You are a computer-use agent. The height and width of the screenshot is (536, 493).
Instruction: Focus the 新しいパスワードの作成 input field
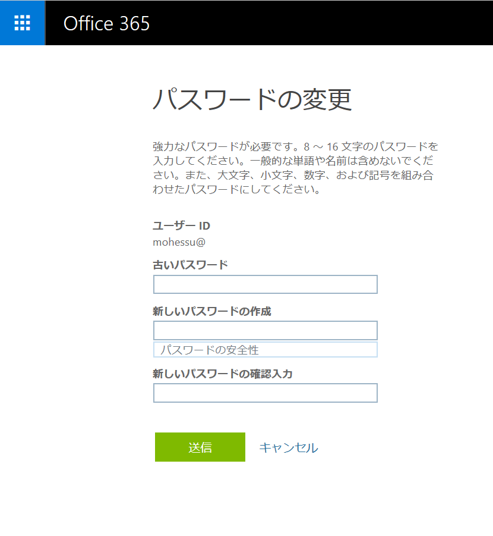266,331
